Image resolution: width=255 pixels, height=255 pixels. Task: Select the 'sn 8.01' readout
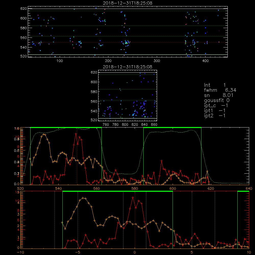[x=219, y=95]
